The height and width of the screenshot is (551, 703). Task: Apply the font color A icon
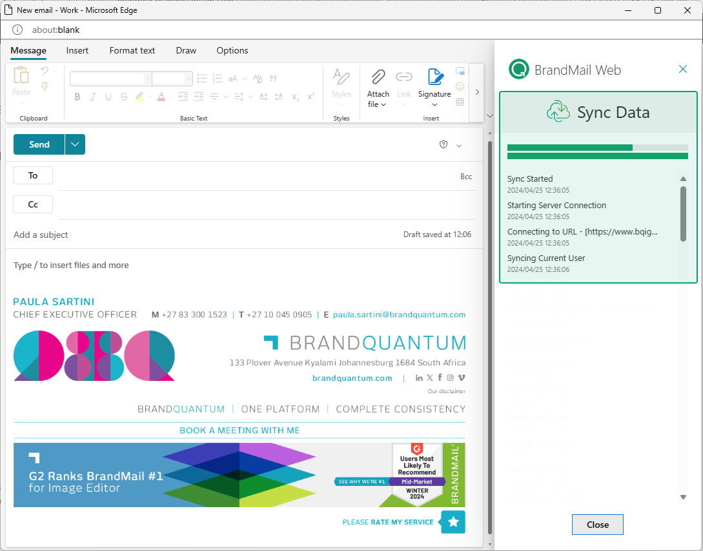click(x=161, y=97)
